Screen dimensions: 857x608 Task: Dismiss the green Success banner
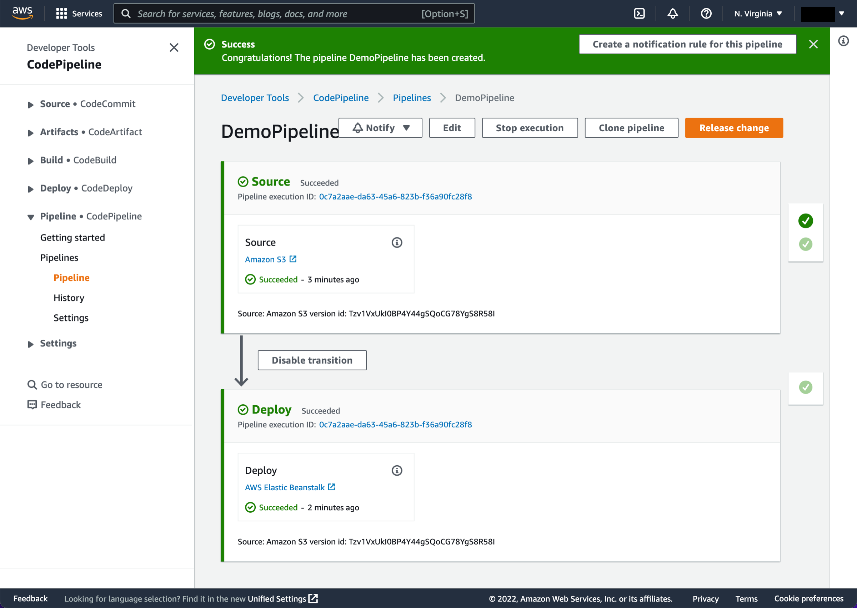pos(813,44)
